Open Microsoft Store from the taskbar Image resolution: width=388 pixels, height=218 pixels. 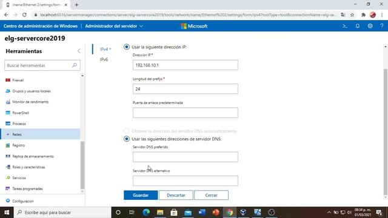click(174, 213)
